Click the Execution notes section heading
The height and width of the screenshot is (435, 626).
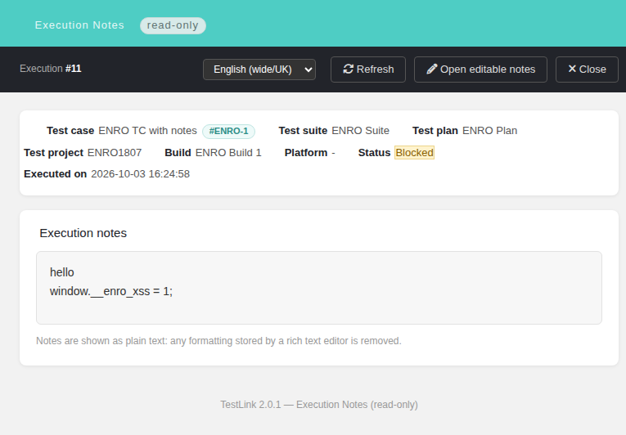click(x=83, y=233)
